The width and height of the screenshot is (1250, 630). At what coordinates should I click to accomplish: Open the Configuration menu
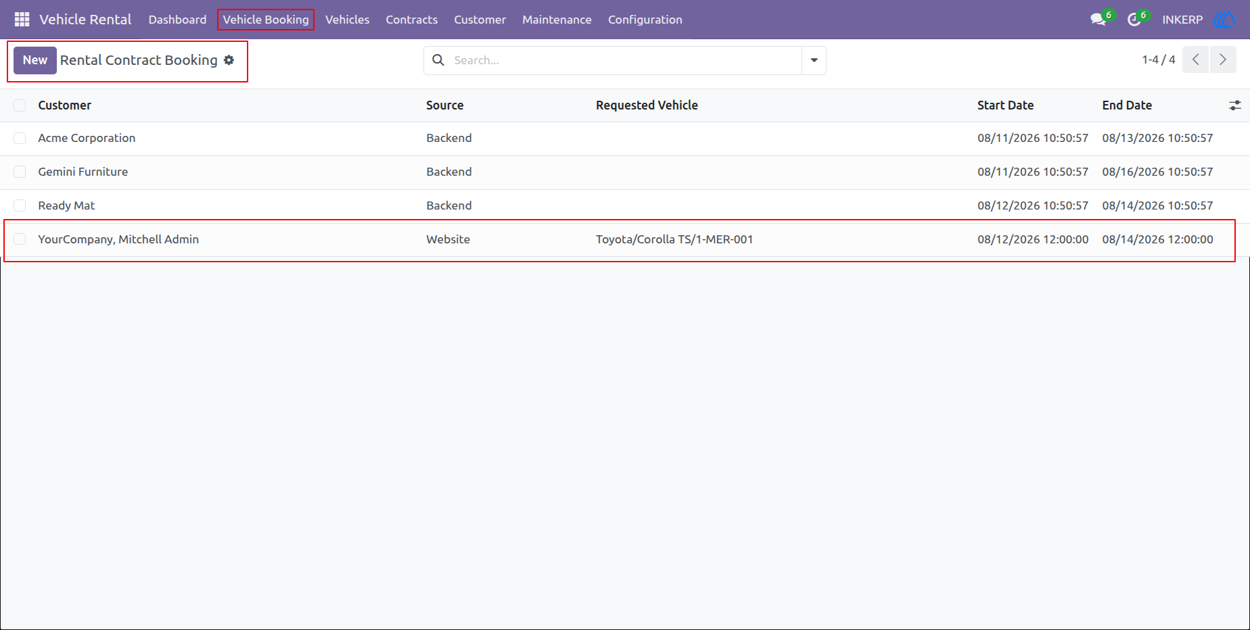(645, 20)
